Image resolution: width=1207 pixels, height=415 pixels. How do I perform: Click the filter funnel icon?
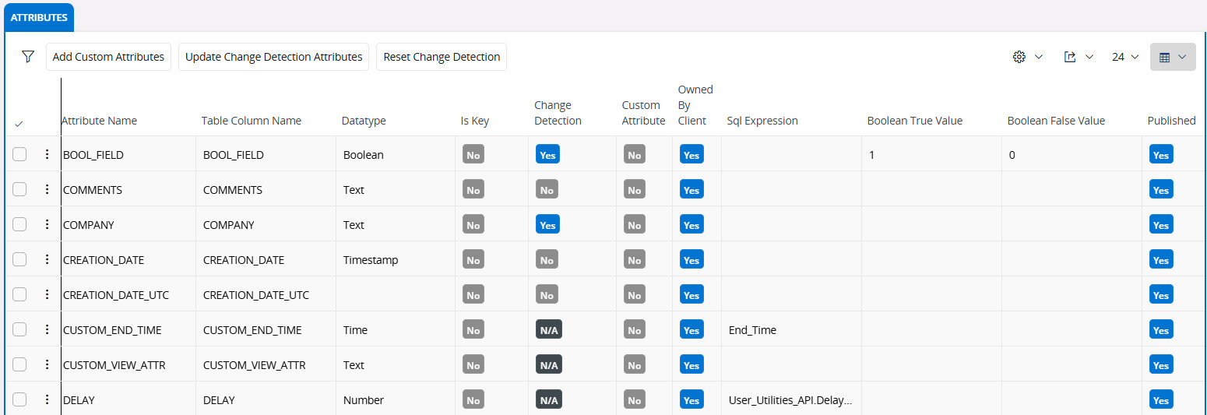[28, 57]
